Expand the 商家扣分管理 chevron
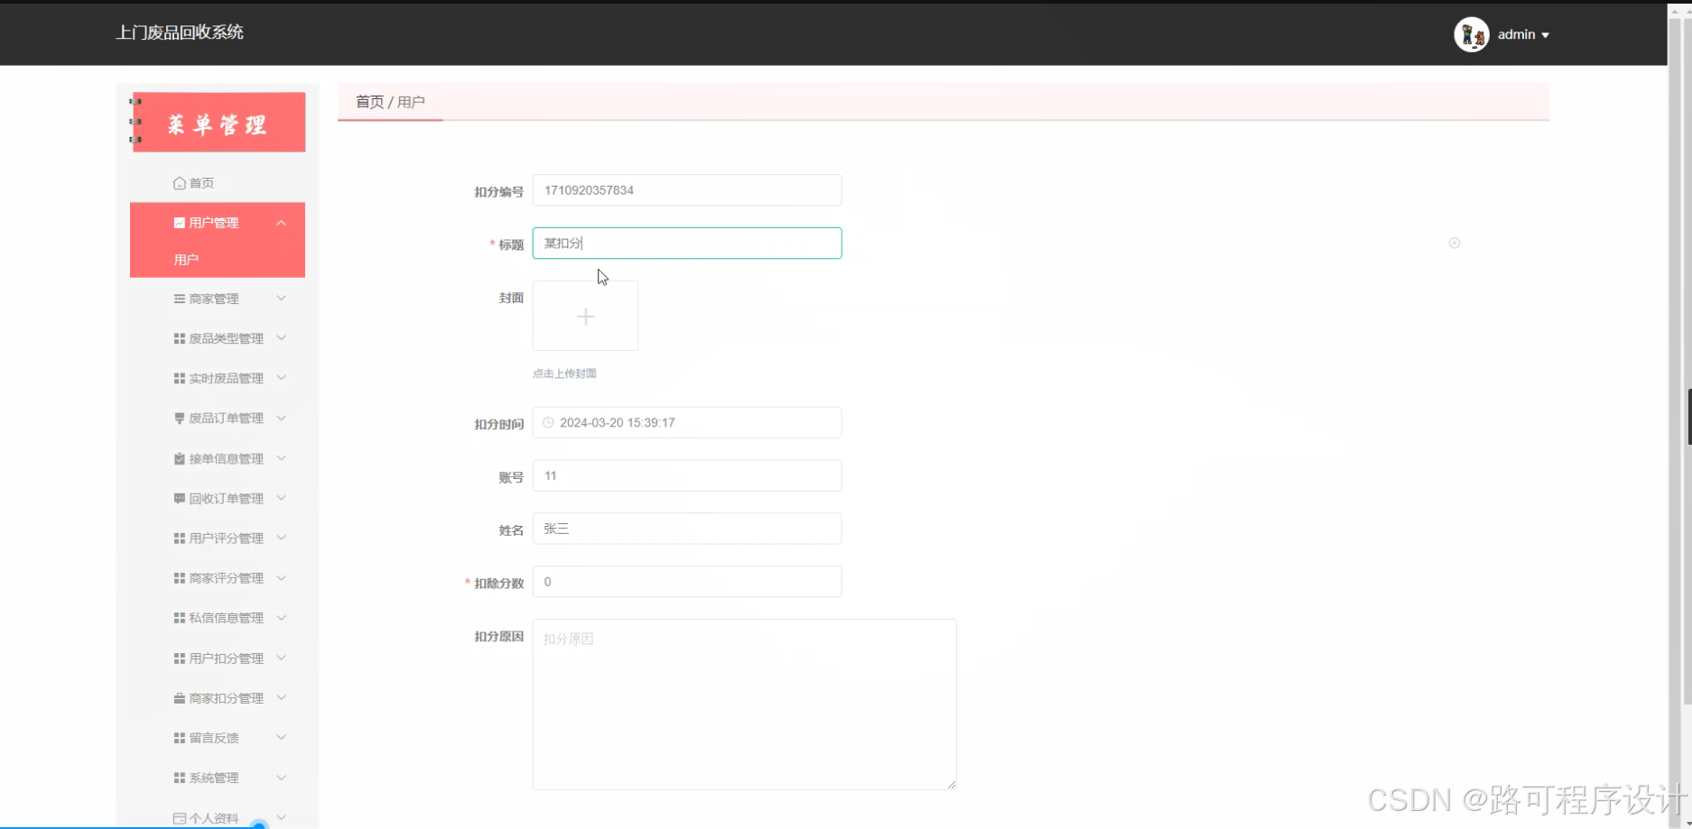The width and height of the screenshot is (1692, 829). point(281,697)
